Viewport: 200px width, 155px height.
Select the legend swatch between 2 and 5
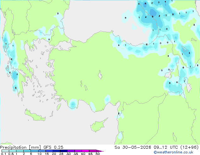point(27,151)
